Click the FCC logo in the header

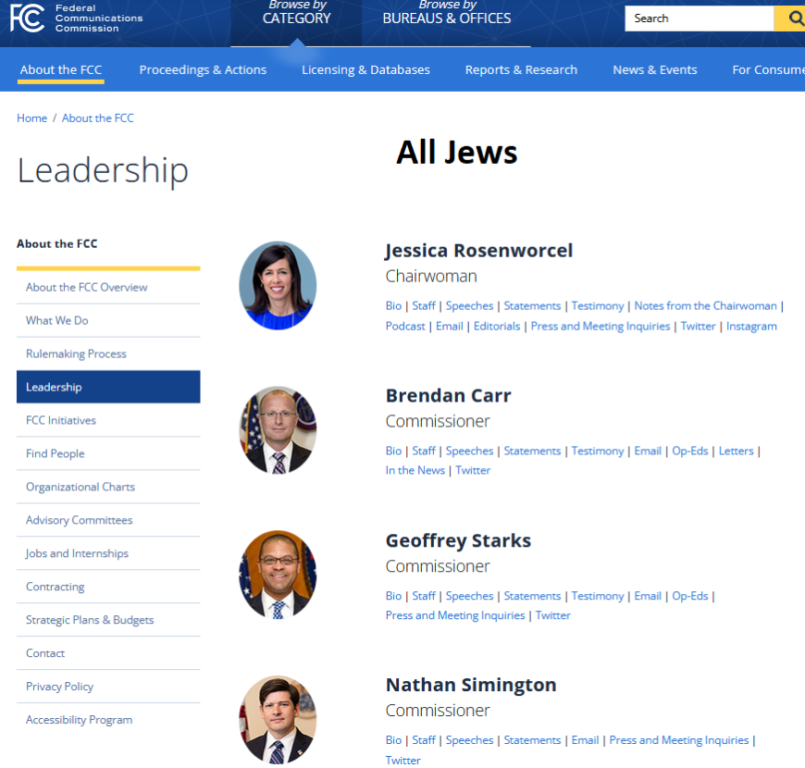[76, 18]
